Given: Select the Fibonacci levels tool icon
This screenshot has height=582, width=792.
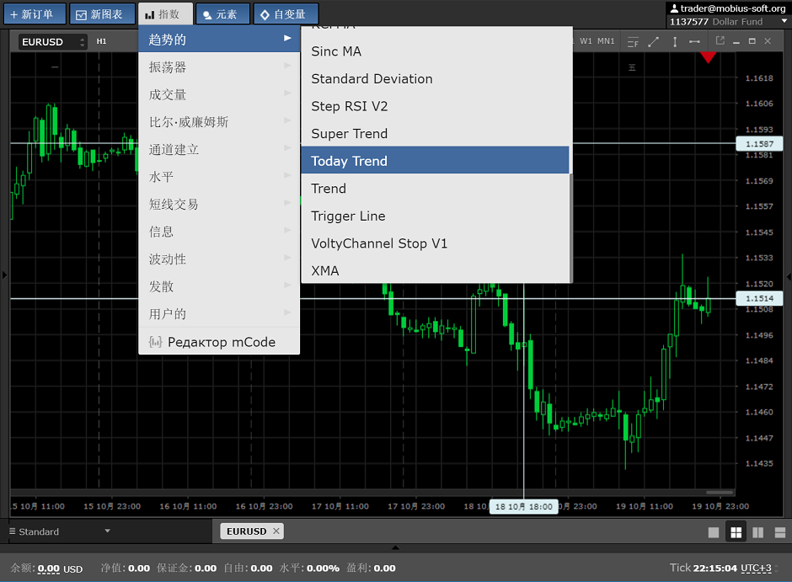Looking at the screenshot, I should (633, 42).
